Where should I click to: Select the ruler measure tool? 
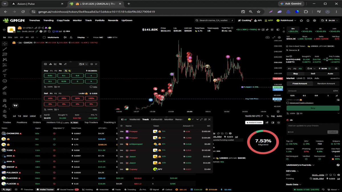coord(5,88)
